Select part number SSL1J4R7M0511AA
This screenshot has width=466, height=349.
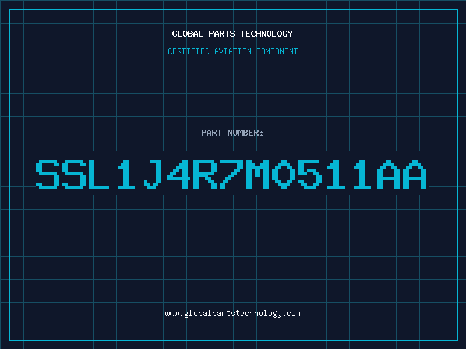pyautogui.click(x=231, y=174)
